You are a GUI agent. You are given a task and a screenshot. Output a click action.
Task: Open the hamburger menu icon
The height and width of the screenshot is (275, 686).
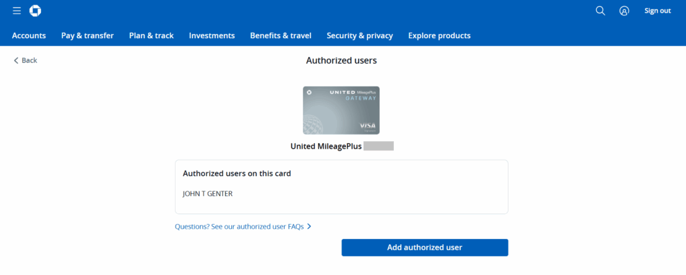[17, 11]
